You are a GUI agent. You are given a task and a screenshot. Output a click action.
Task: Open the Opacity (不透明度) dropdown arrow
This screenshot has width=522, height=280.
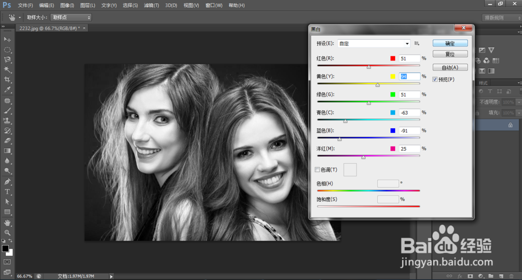tap(519, 102)
